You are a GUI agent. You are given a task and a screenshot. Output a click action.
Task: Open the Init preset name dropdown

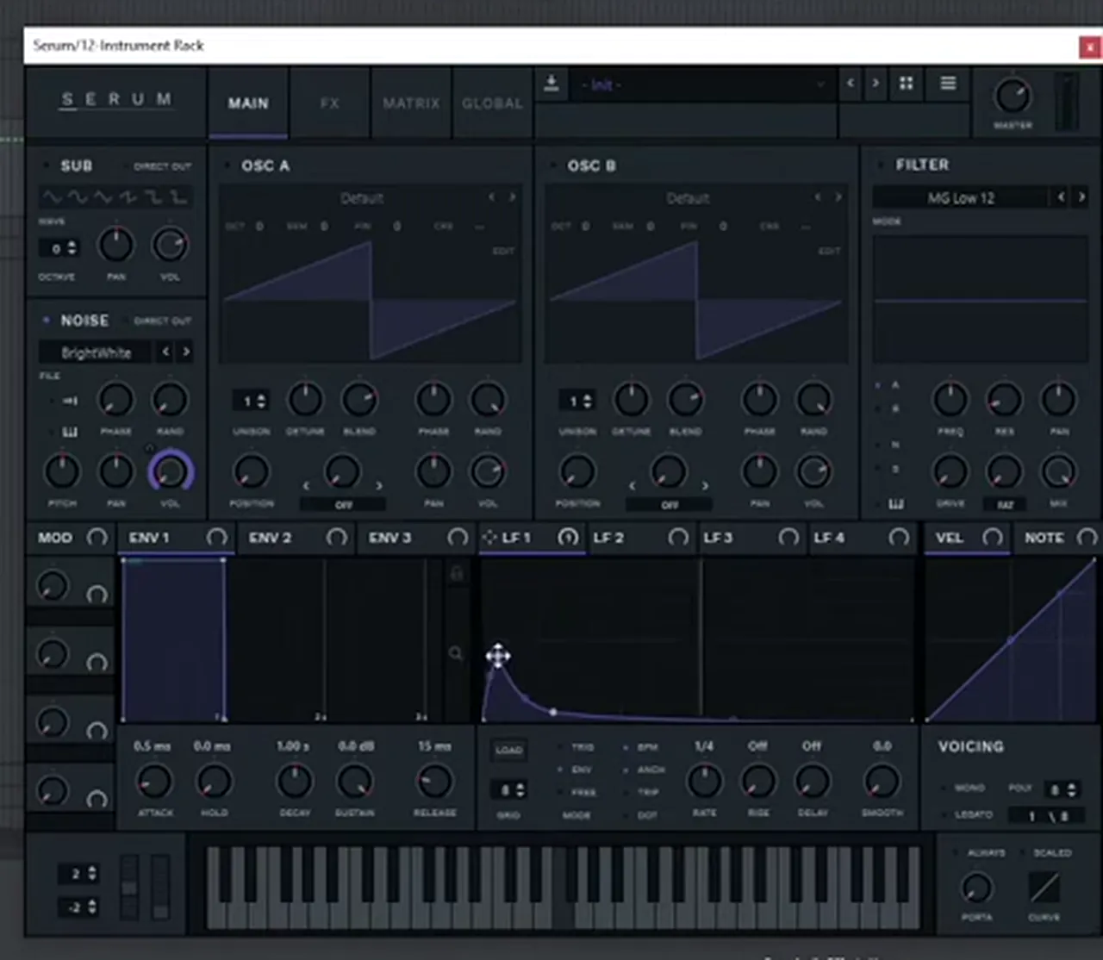point(702,84)
